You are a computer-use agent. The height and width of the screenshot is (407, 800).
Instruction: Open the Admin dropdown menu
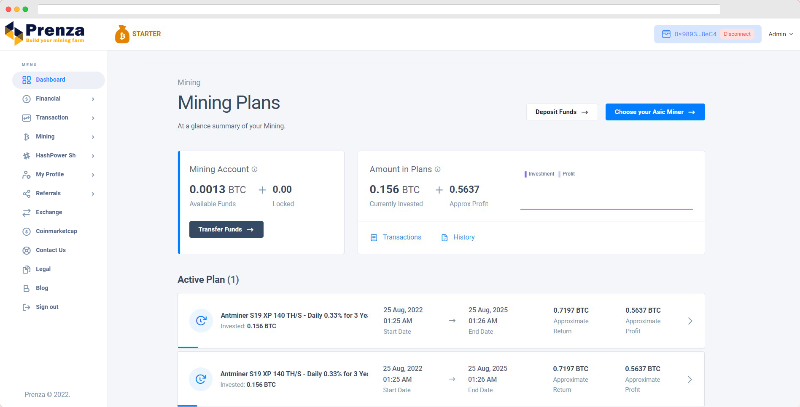click(x=780, y=34)
